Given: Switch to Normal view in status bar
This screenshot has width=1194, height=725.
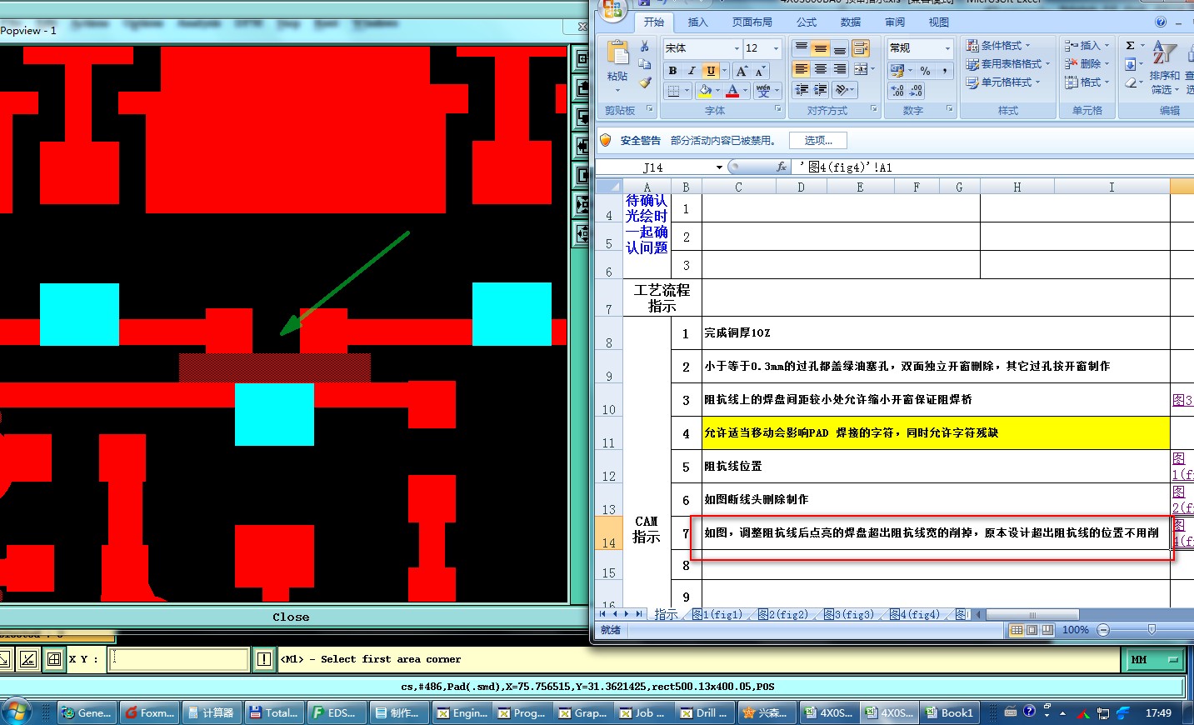Looking at the screenshot, I should point(1017,630).
